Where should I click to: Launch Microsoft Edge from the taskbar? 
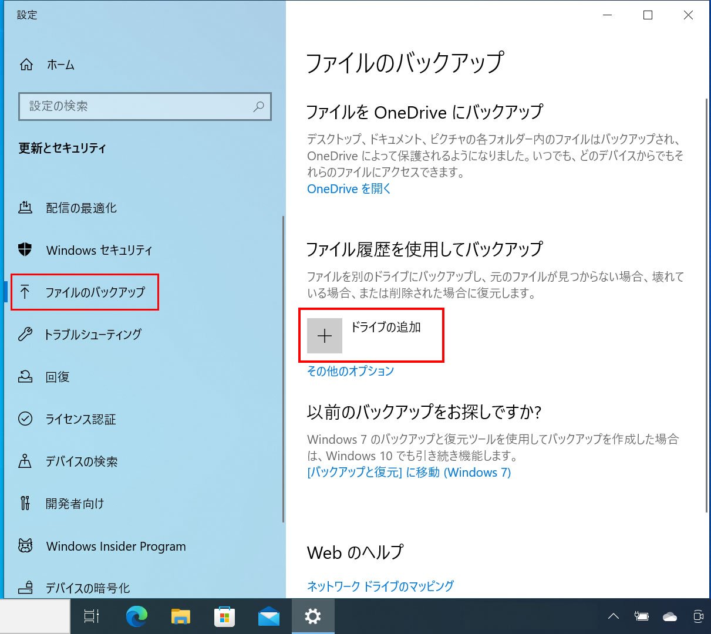pos(137,616)
